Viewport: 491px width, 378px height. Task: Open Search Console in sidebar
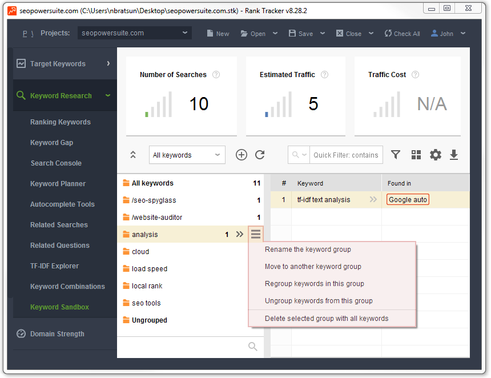(x=56, y=163)
